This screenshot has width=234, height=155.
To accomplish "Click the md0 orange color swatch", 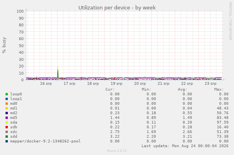I will click(7, 104).
